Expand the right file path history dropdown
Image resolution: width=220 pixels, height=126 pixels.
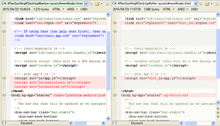196,4
